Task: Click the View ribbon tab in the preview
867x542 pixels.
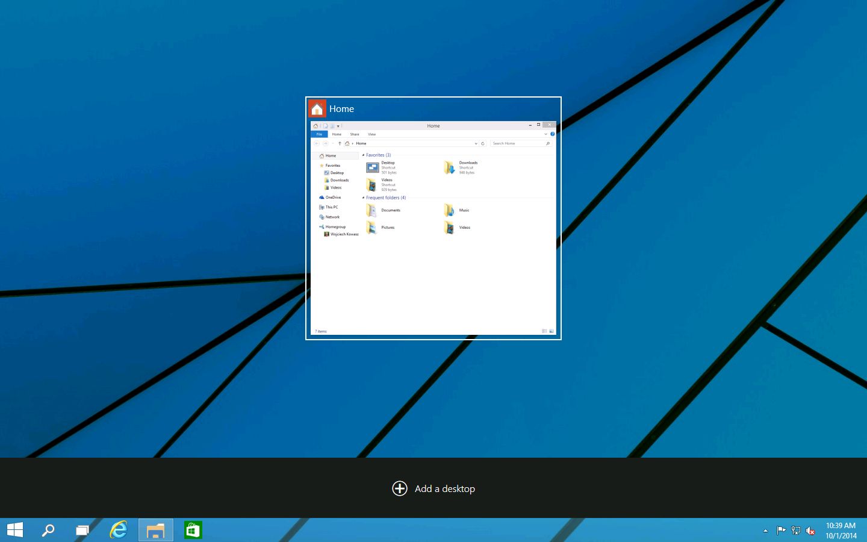Action: (x=371, y=134)
